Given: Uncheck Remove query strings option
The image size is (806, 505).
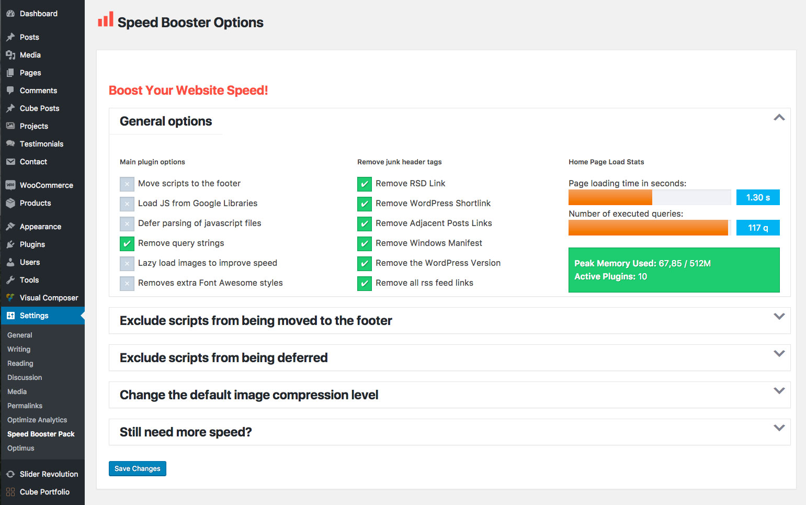Looking at the screenshot, I should (x=127, y=244).
